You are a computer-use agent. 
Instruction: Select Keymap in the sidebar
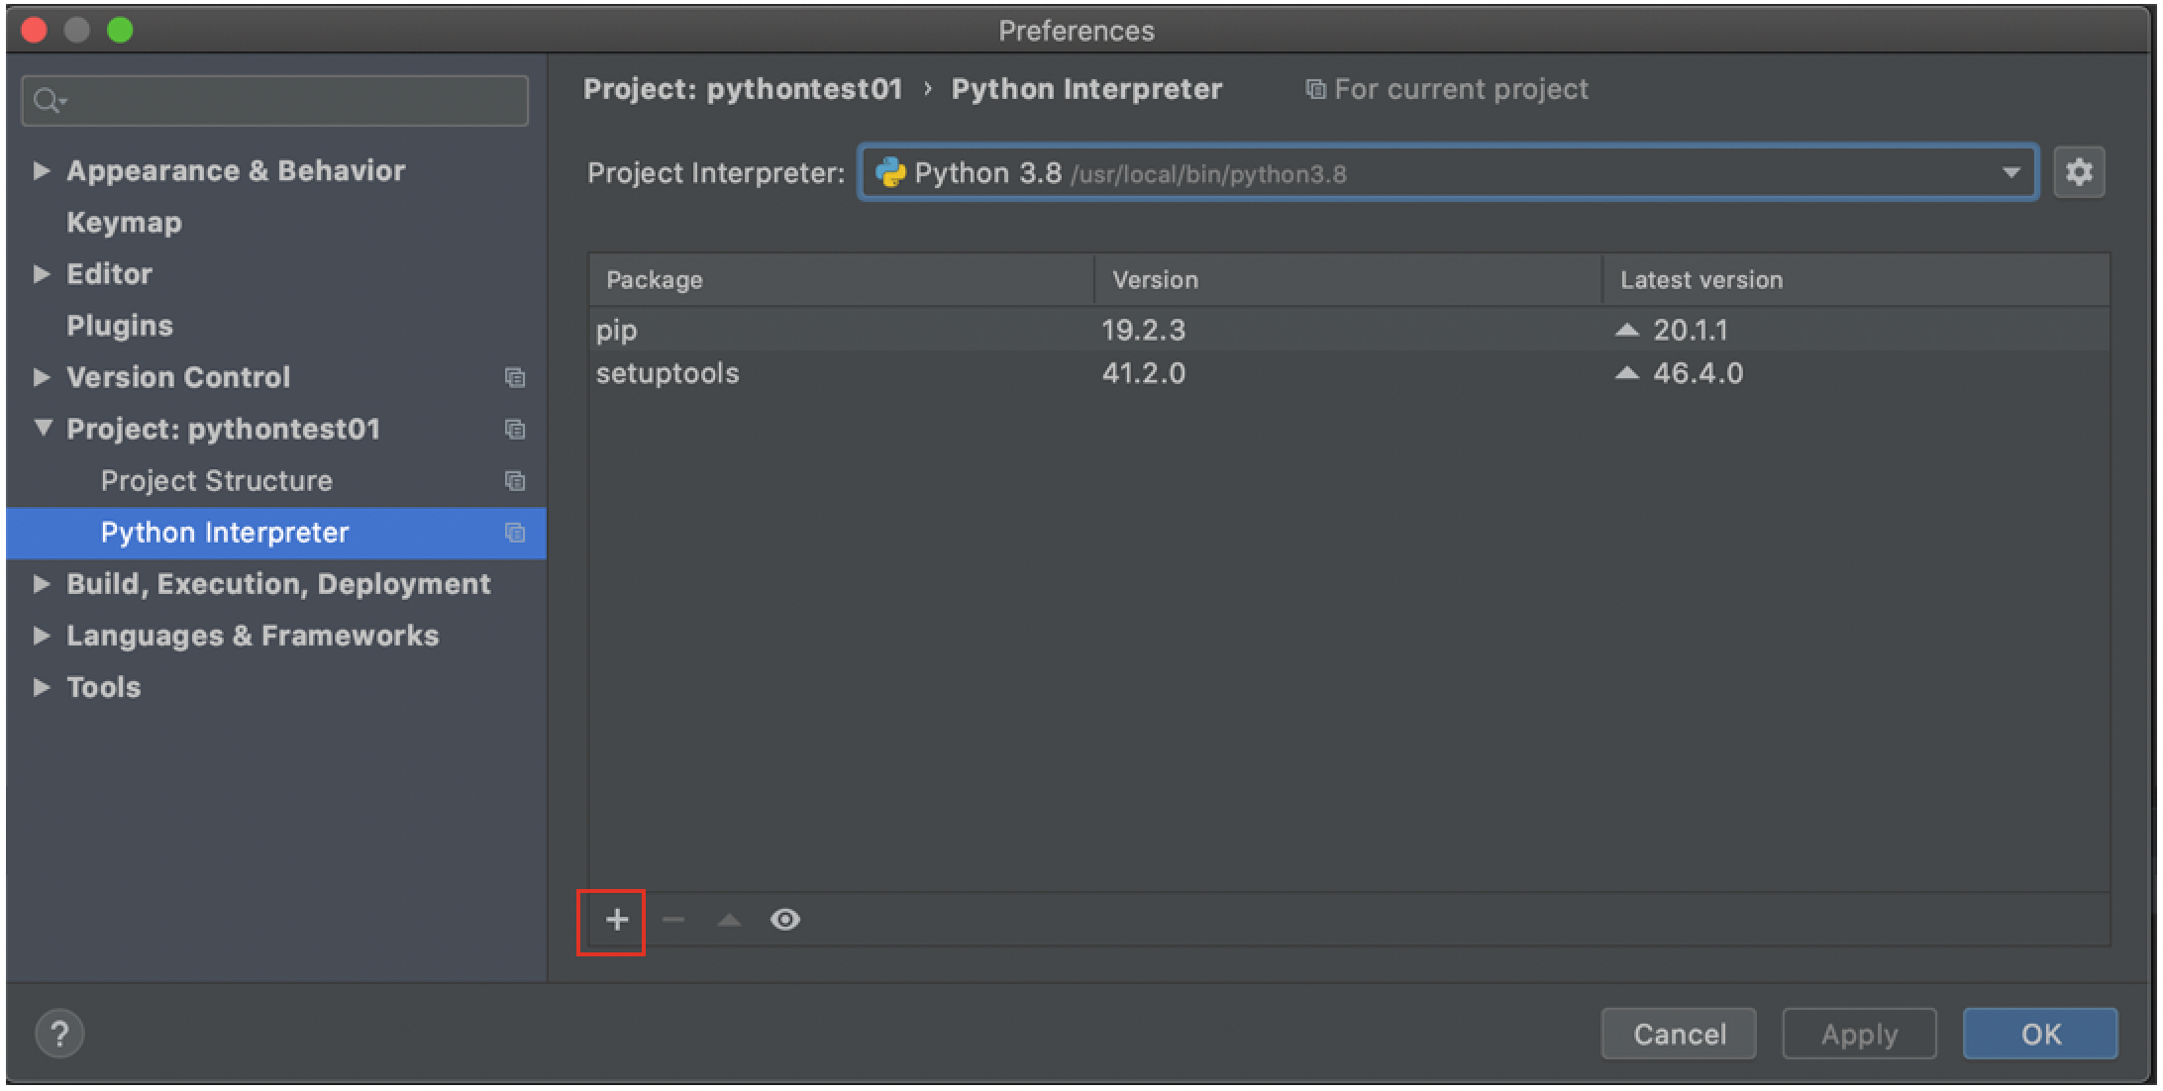coord(124,222)
